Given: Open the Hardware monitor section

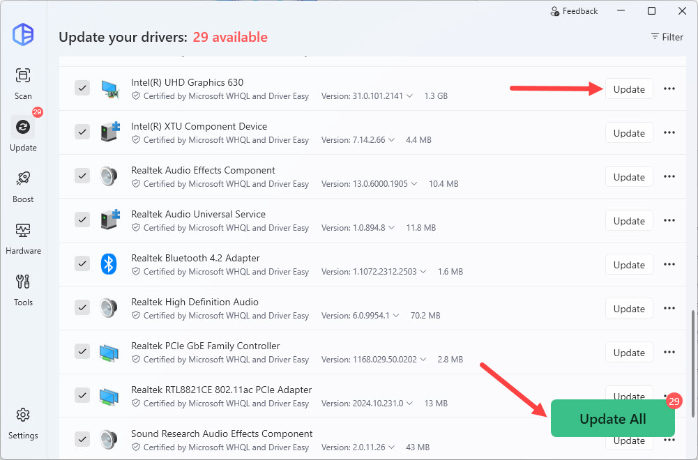Looking at the screenshot, I should (23, 238).
